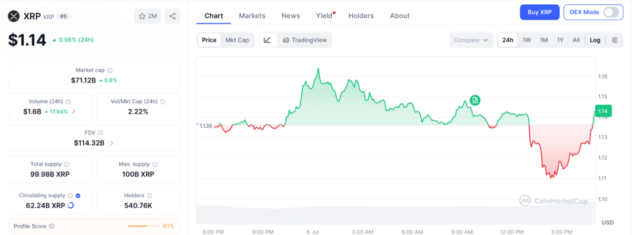The height and width of the screenshot is (235, 632).
Task: Open the Holders tab
Action: [361, 16]
